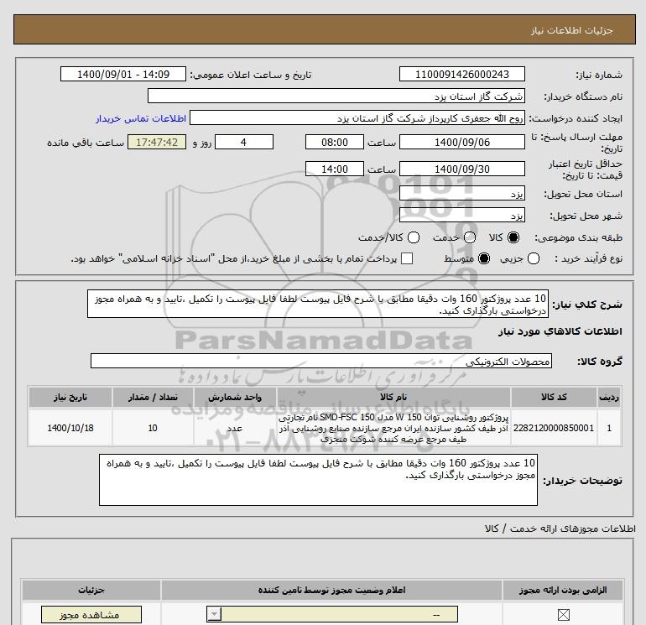This screenshot has width=646, height=625.
Task: Click the الزامی بودن ارائه مجوز column header
Action: click(x=563, y=590)
